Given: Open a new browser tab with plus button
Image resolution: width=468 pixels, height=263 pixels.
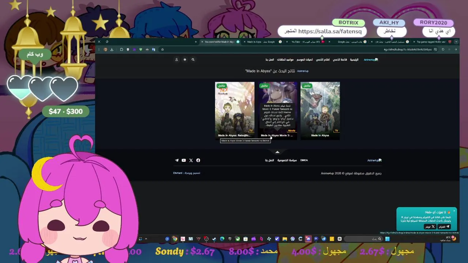Looking at the screenshot, I should click(x=196, y=42).
